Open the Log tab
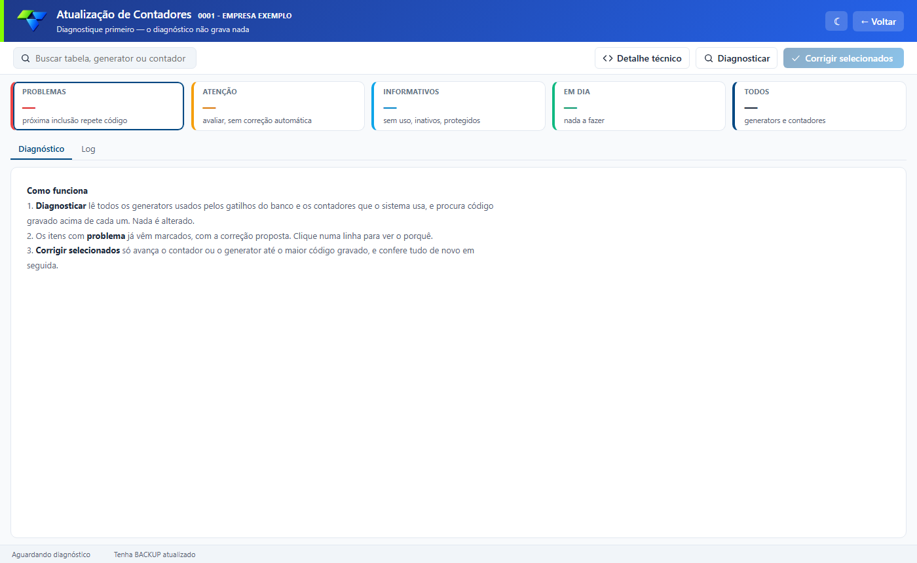The height and width of the screenshot is (563, 917). click(x=88, y=149)
